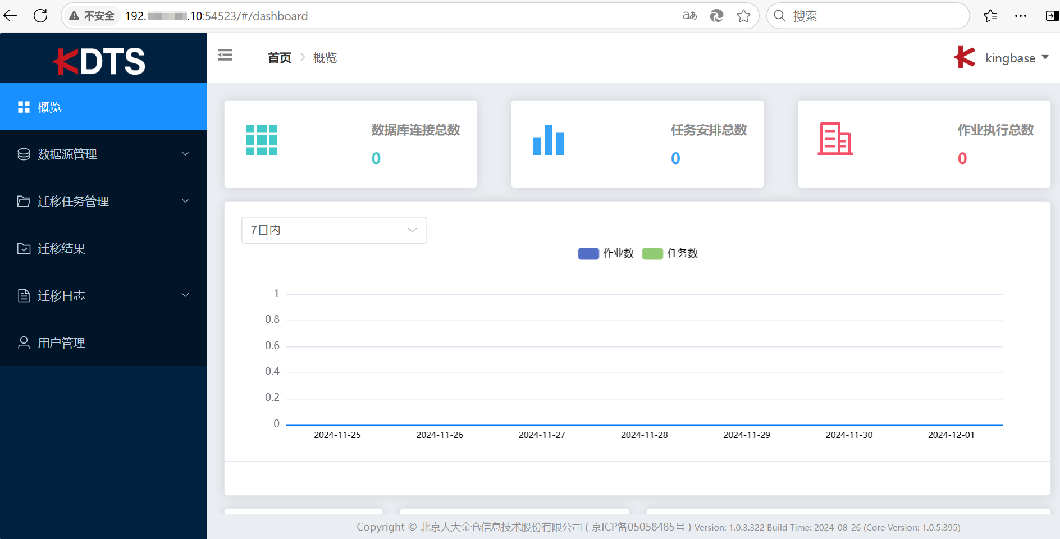Expand the 迁移日志 submenu chevron
1060x539 pixels.
coord(185,295)
